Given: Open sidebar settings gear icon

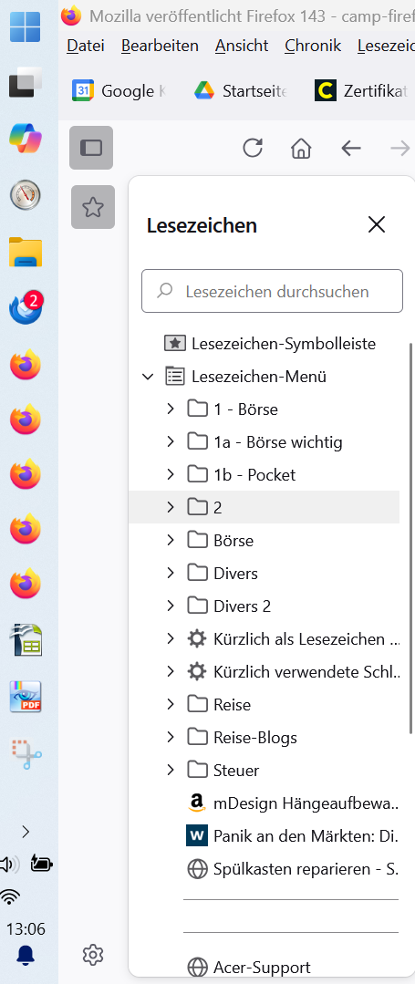Looking at the screenshot, I should pos(93,955).
